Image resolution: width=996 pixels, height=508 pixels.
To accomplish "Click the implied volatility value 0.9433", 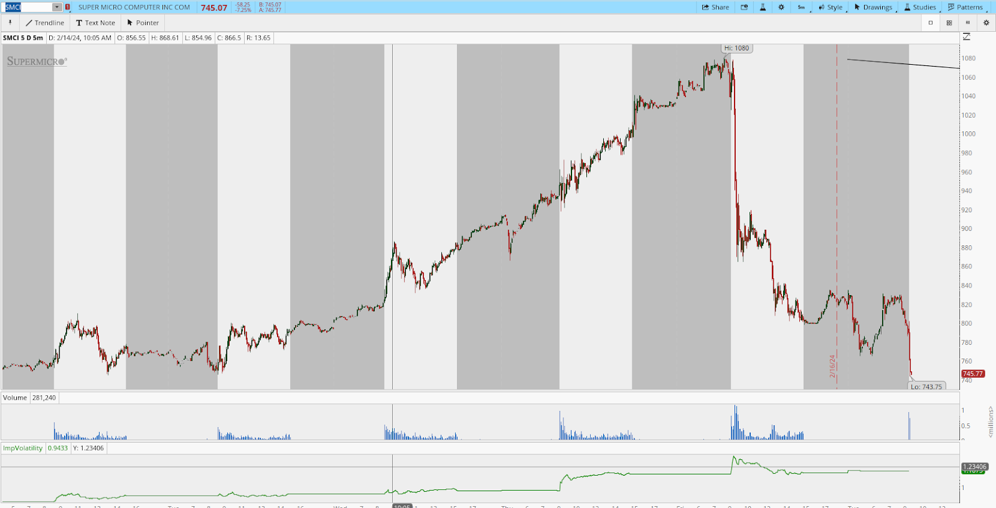I will point(58,448).
